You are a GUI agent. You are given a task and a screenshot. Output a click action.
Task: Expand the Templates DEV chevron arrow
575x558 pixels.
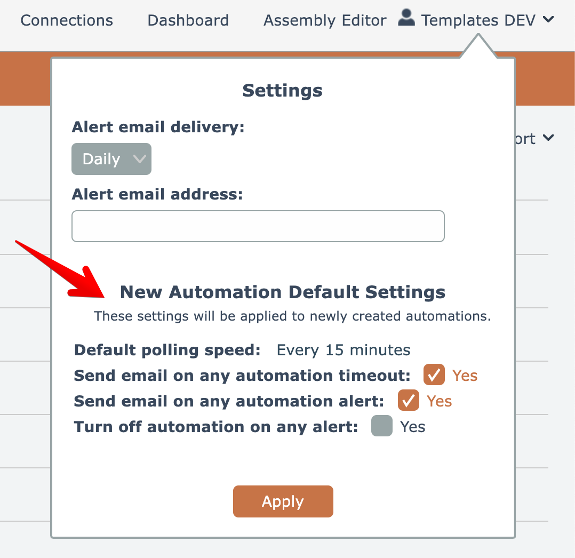[x=548, y=20]
